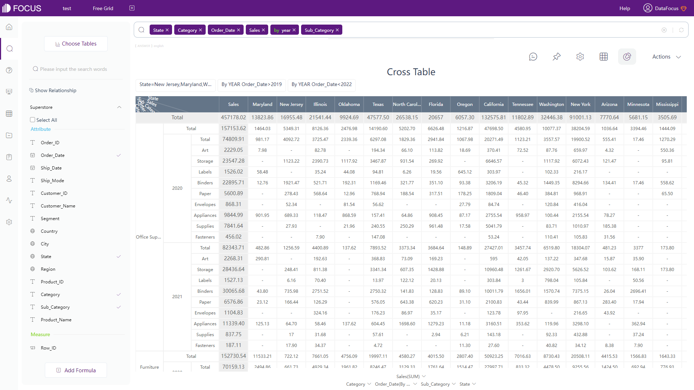Screen dimensions: 694x390
Task: Remove the Sales keyword chip
Action: point(264,30)
